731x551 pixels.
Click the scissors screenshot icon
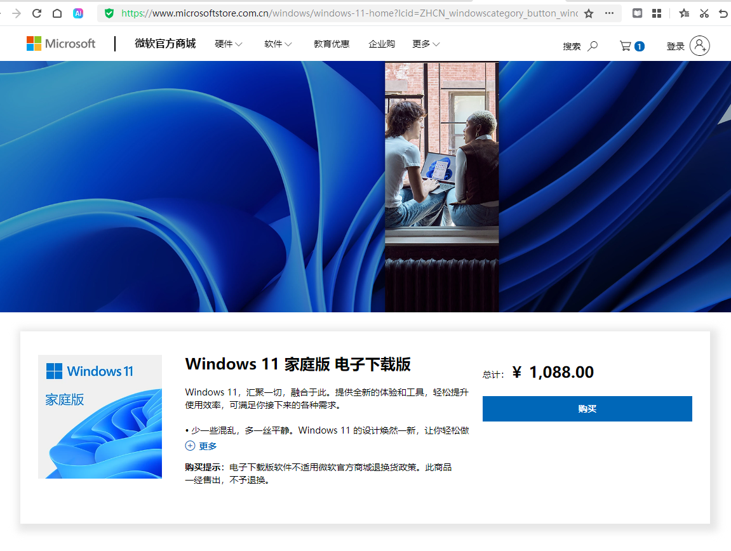(704, 13)
